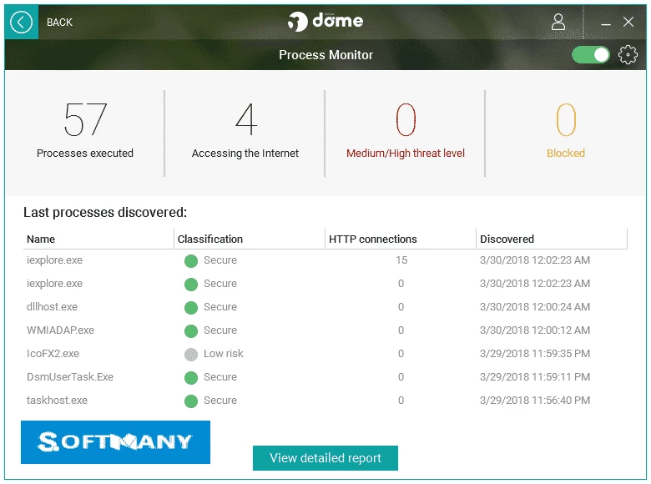Click the BACK text label
The image size is (651, 484).
click(x=59, y=23)
